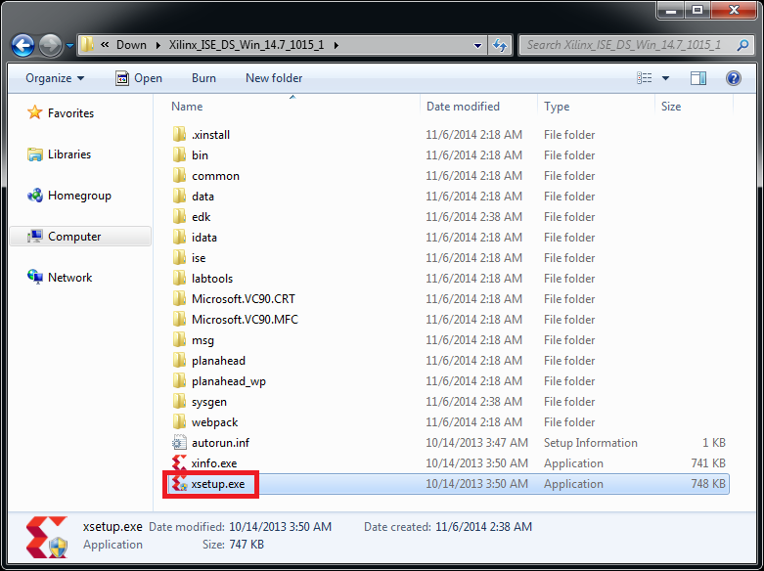Screen dimensions: 764x571
Task: Click the refresh button beside address bar
Action: [x=500, y=45]
